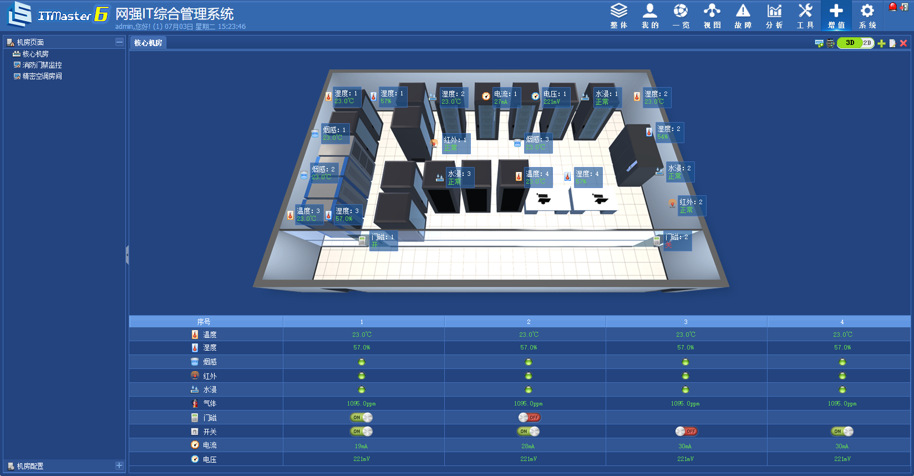The width and height of the screenshot is (914, 476).
Task: Toggle 开关 switch number 3
Action: (x=685, y=431)
